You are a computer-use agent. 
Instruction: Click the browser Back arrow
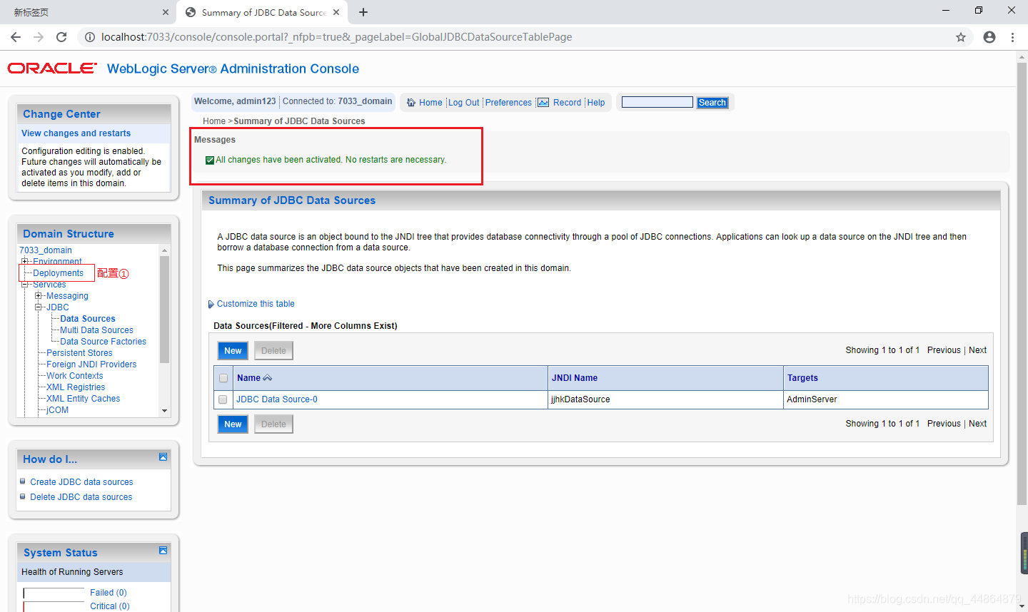[x=16, y=37]
